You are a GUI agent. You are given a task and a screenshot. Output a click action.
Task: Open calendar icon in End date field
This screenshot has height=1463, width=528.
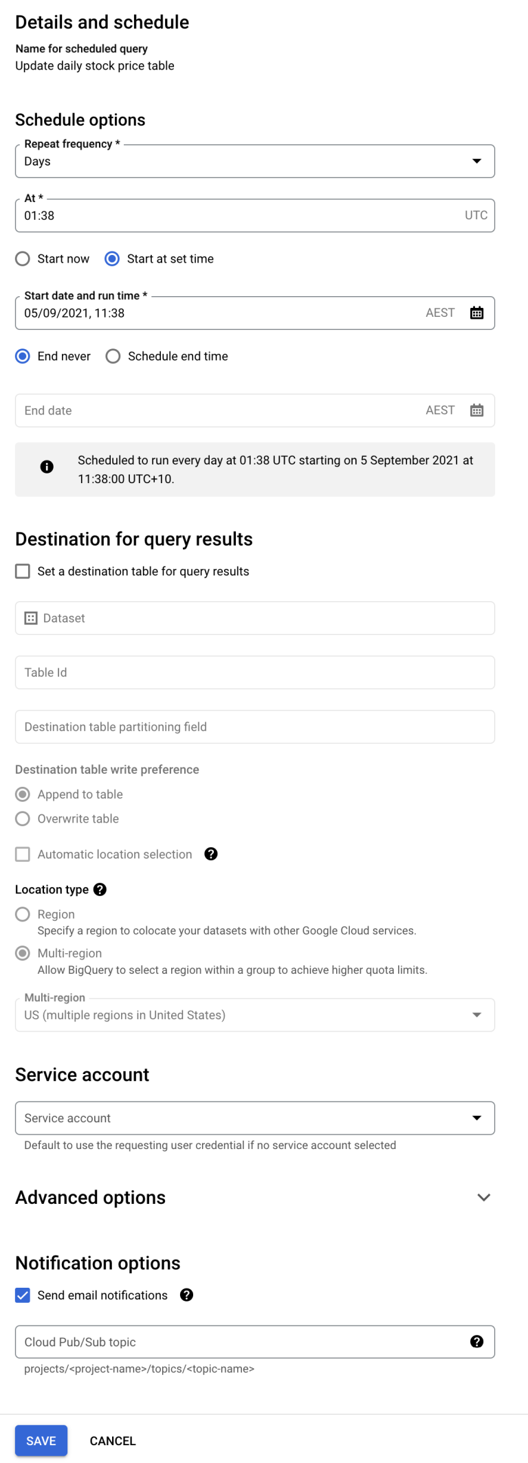(x=476, y=410)
